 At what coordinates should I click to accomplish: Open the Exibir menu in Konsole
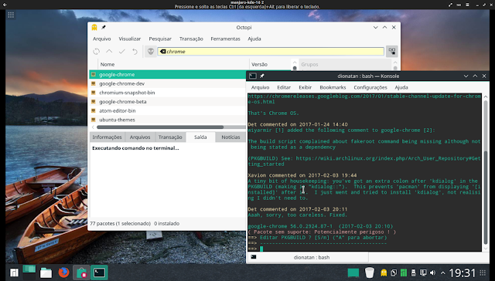click(x=305, y=87)
